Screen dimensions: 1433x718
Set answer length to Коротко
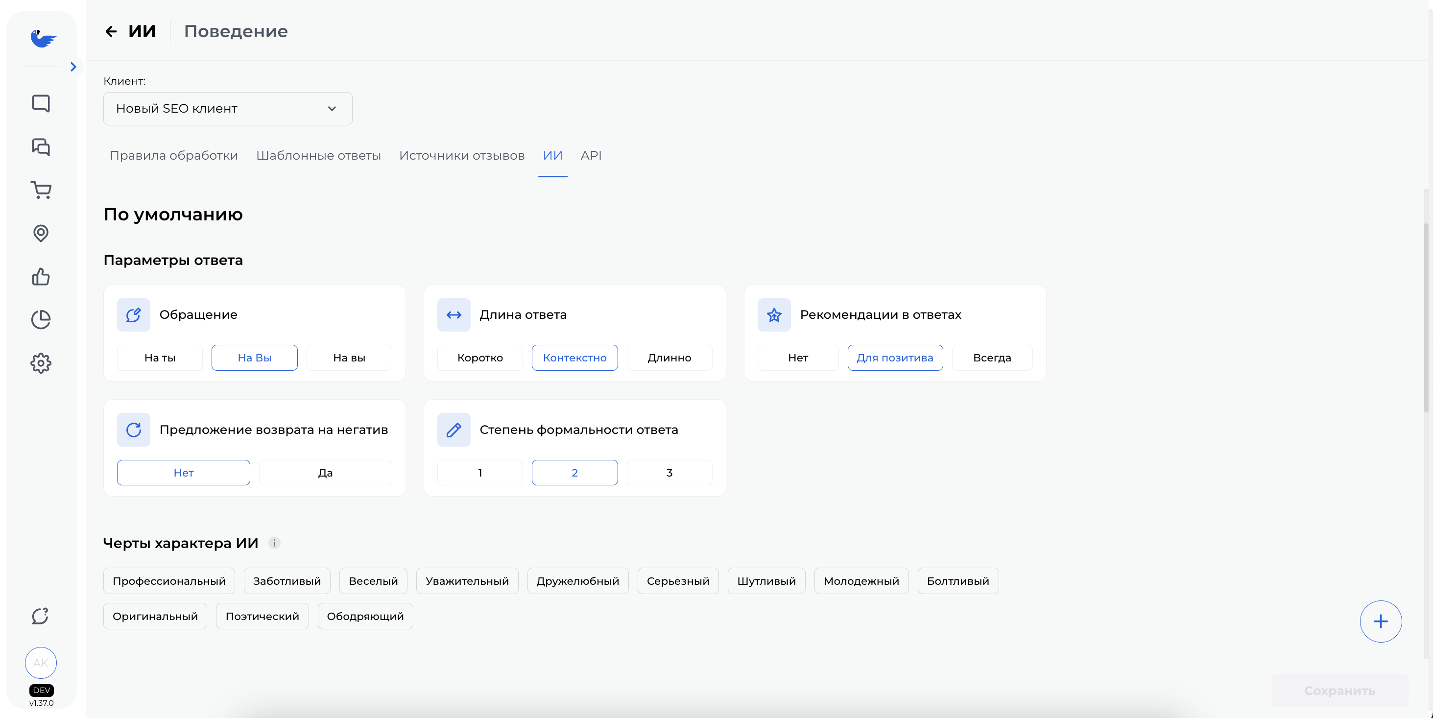pyautogui.click(x=480, y=358)
